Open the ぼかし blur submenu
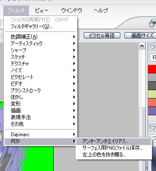The image size is (156, 171). coord(41,97)
